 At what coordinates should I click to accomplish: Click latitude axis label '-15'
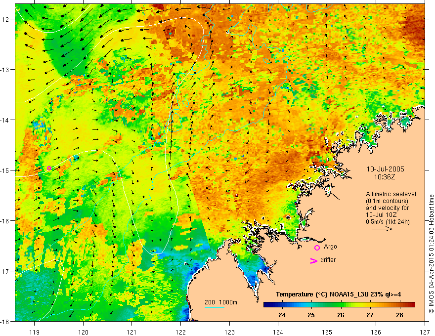(5, 170)
